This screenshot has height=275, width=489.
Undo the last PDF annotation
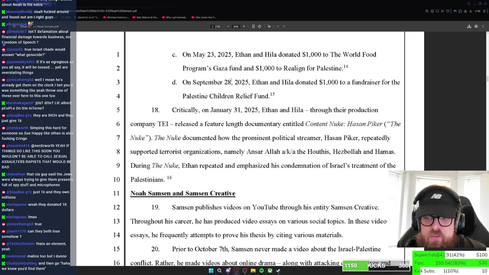tap(278, 26)
